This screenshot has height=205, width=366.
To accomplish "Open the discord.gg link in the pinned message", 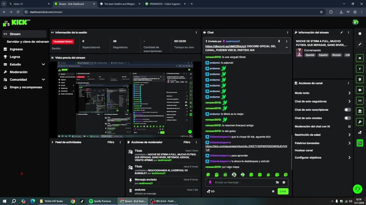I will [226, 46].
